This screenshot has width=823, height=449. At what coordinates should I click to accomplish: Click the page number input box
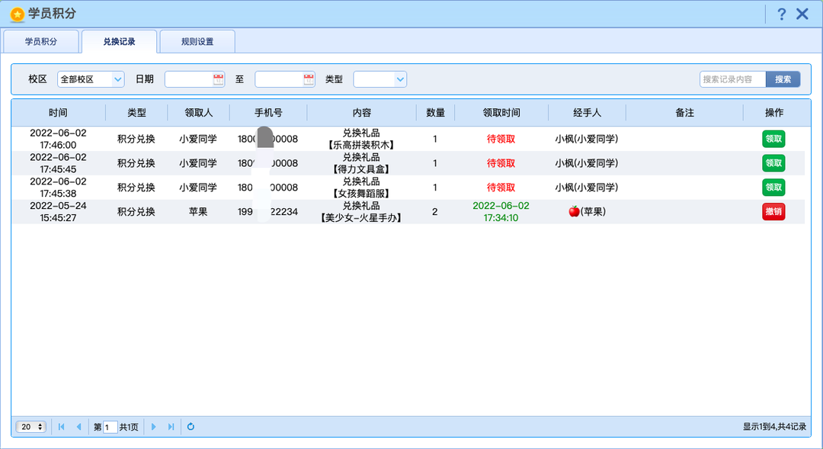[x=110, y=427]
